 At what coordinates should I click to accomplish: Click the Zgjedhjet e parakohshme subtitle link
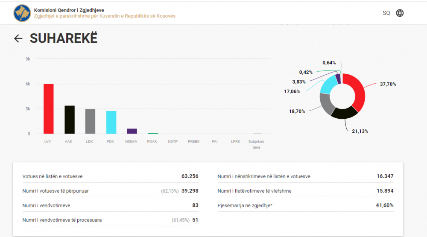click(105, 16)
